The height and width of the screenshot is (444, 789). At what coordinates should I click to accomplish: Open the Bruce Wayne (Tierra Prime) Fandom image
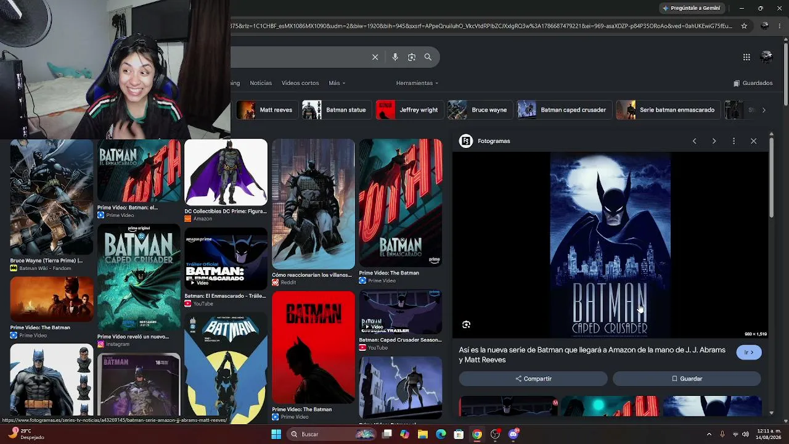coord(52,197)
